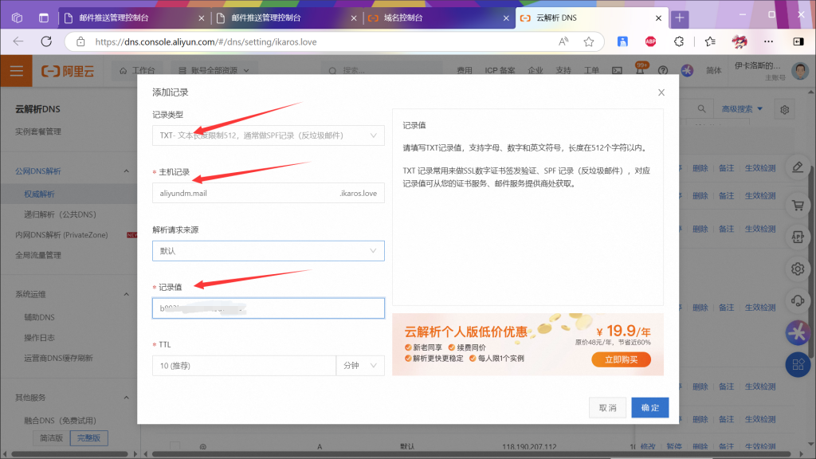Select 权威解析 in the left sidebar

[40, 194]
